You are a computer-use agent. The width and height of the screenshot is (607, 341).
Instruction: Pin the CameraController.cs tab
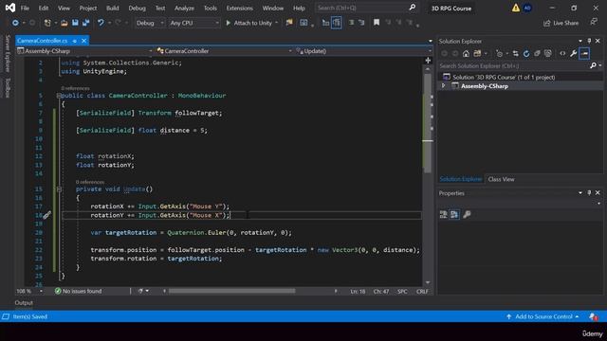coord(74,41)
